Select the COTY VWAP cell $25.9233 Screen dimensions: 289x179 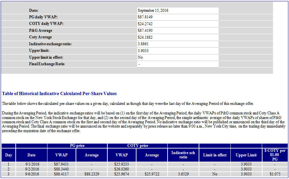click(x=122, y=164)
